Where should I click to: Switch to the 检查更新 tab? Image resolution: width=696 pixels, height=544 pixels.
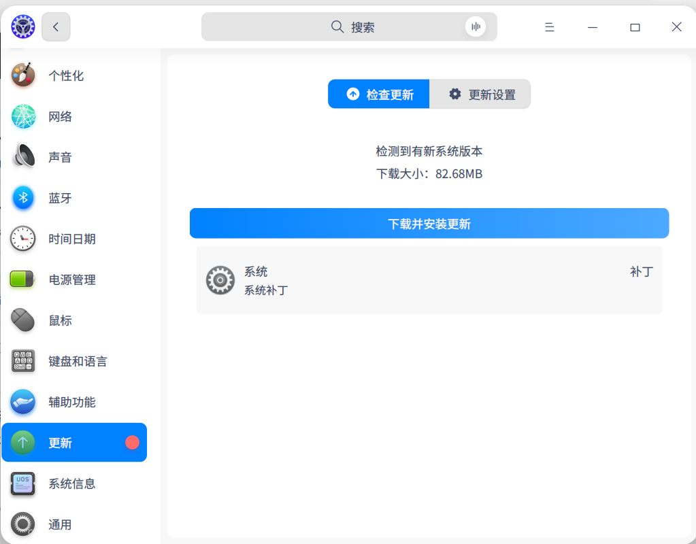[x=379, y=94]
